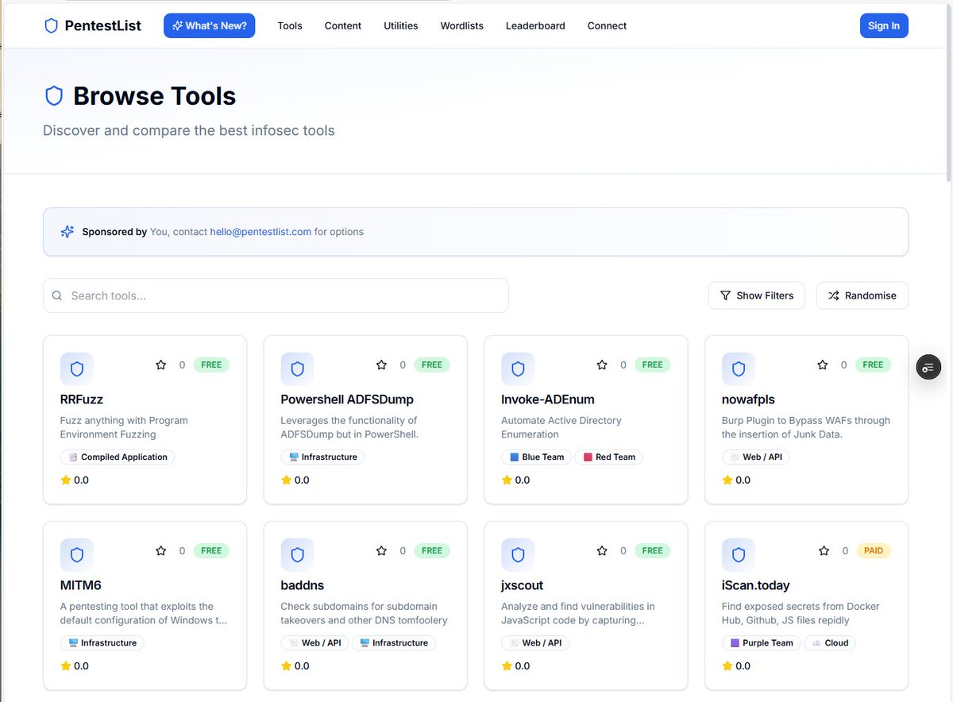Click the Web / API tag on nowafpls

coord(756,457)
